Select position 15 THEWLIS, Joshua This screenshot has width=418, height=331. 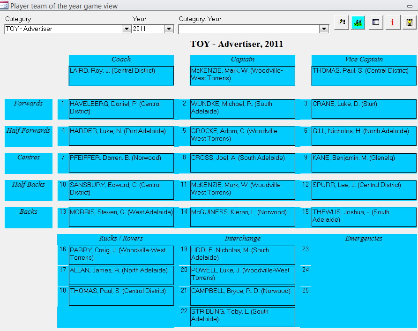click(364, 217)
